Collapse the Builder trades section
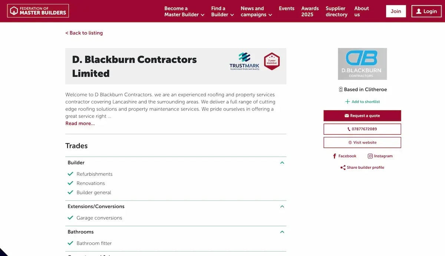 tap(282, 162)
